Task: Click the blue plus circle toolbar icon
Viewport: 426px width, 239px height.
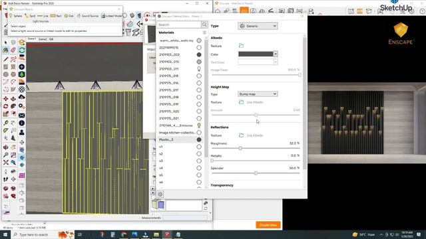Action: 22,66
